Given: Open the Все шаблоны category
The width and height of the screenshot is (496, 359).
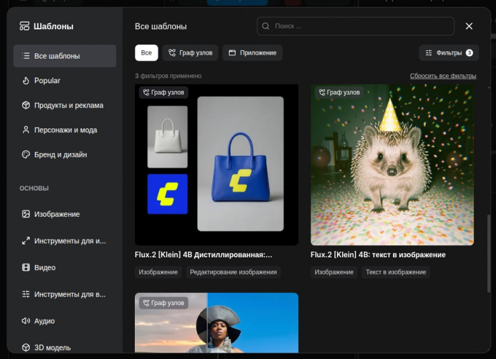Looking at the screenshot, I should [65, 56].
